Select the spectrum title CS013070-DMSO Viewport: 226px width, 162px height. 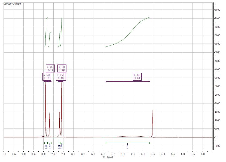(x=12, y=4)
